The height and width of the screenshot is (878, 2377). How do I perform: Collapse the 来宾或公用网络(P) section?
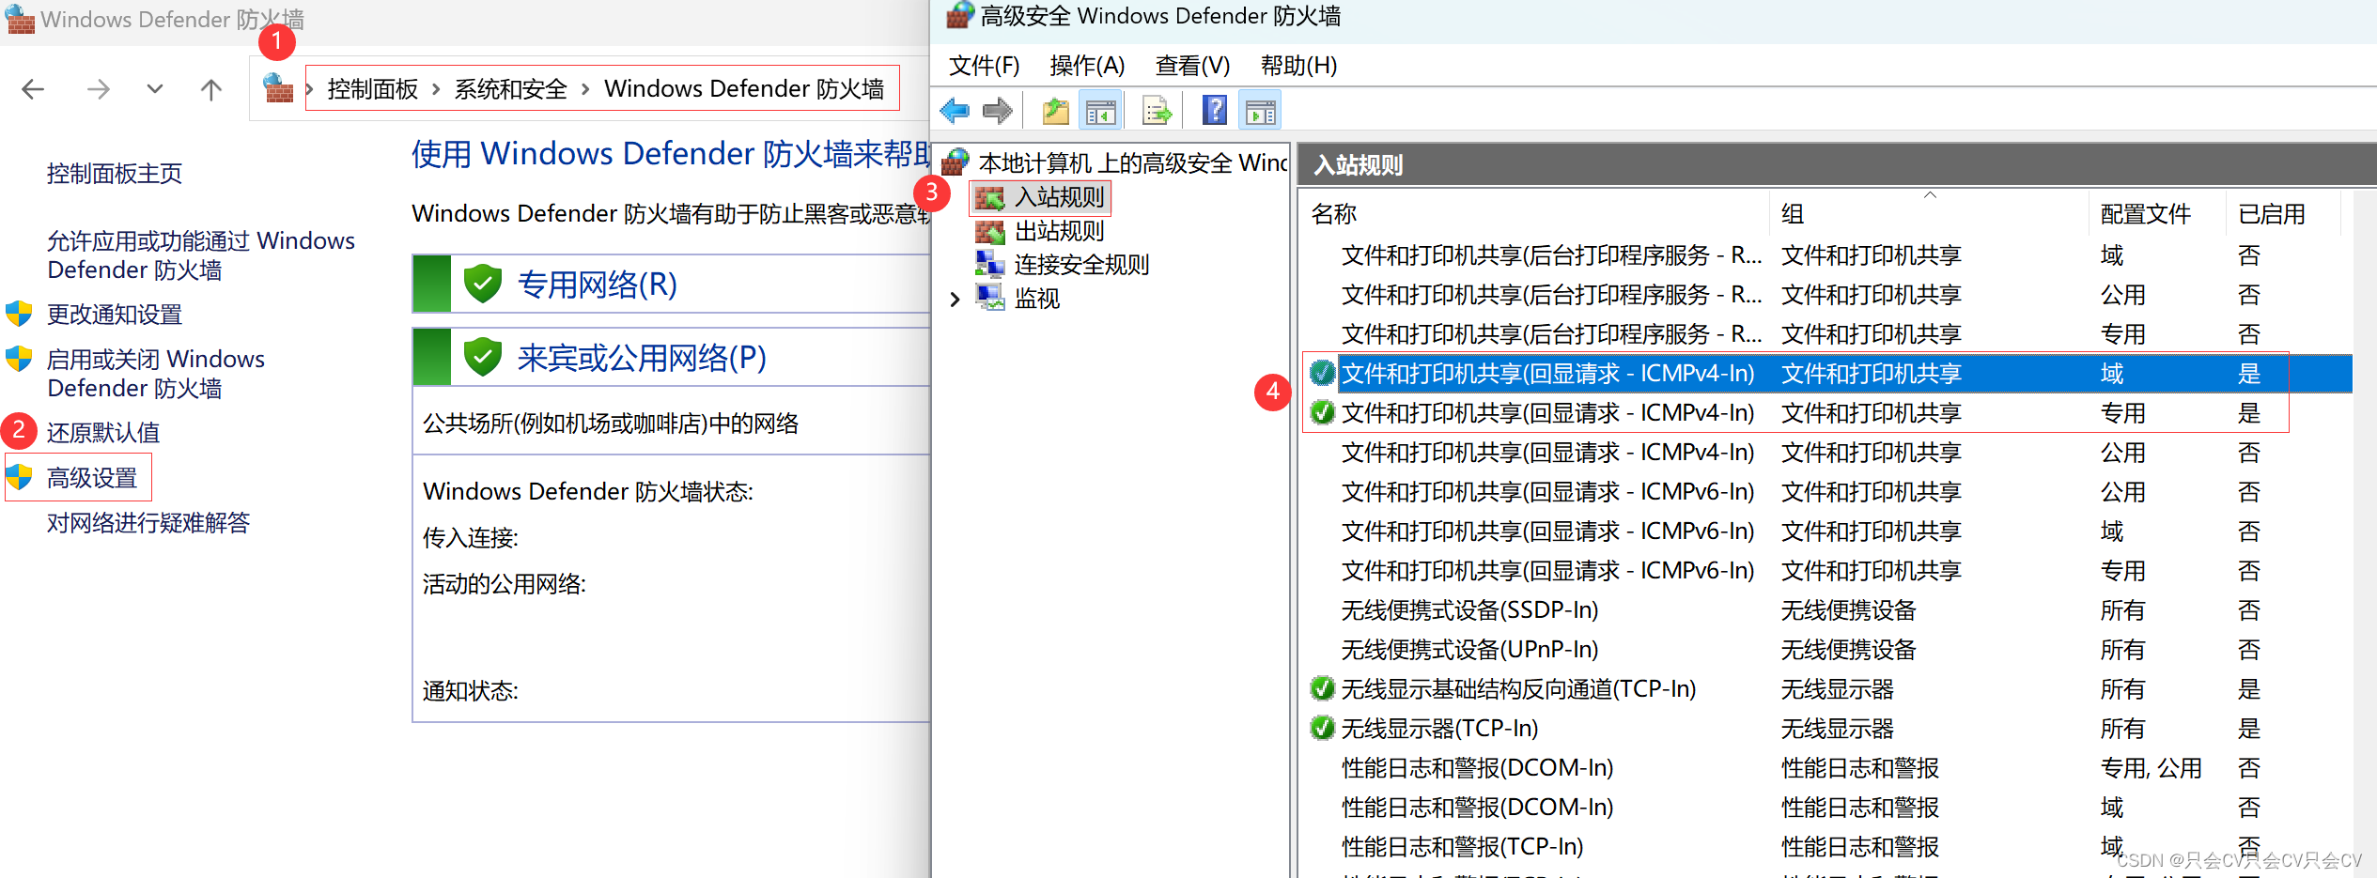pyautogui.click(x=671, y=357)
